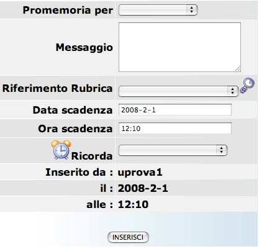Viewport: 259px width, 249px height.
Task: Grab the Messaggio textarea resize handle
Action: click(x=238, y=69)
